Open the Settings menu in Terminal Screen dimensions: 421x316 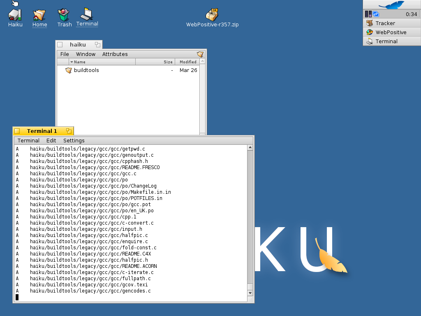[x=74, y=141]
